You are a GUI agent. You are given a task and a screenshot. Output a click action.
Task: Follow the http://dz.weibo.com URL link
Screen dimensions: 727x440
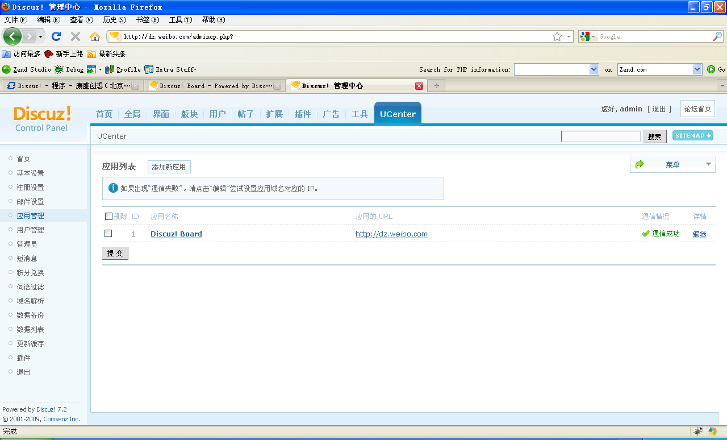pos(391,234)
